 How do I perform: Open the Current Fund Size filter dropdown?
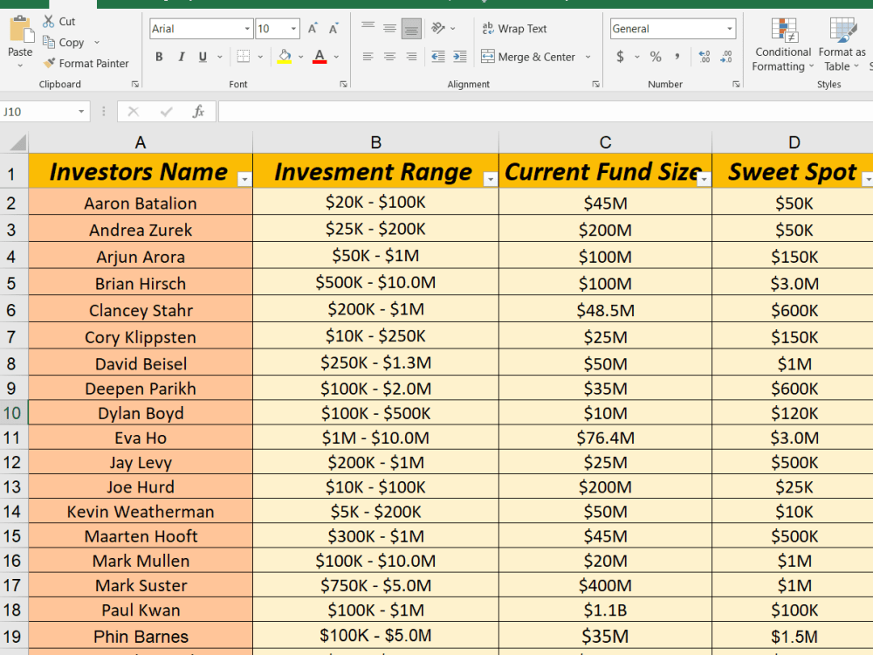pos(705,179)
